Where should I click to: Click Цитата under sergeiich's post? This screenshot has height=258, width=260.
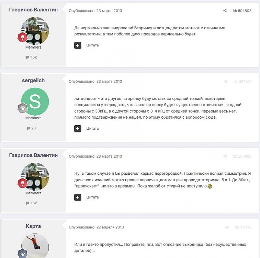(x=92, y=129)
